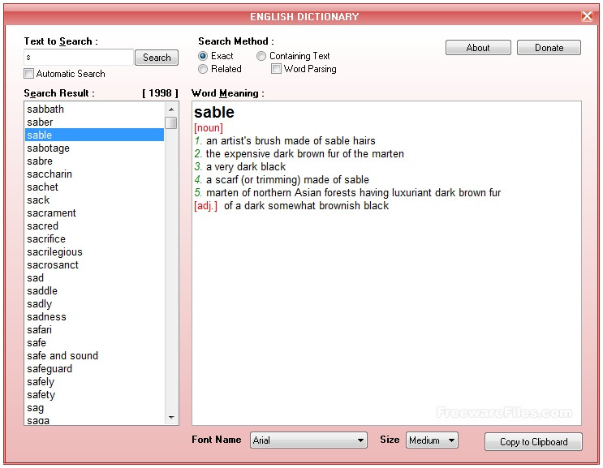This screenshot has height=468, width=603.
Task: Click the search results scrollbar thumb
Action: tap(171, 123)
